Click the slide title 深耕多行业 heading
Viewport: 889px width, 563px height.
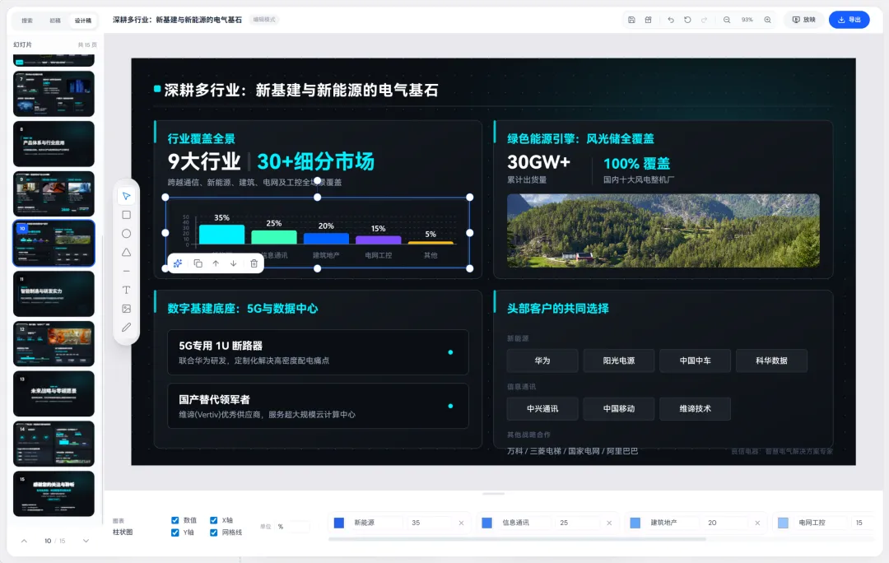pos(301,91)
